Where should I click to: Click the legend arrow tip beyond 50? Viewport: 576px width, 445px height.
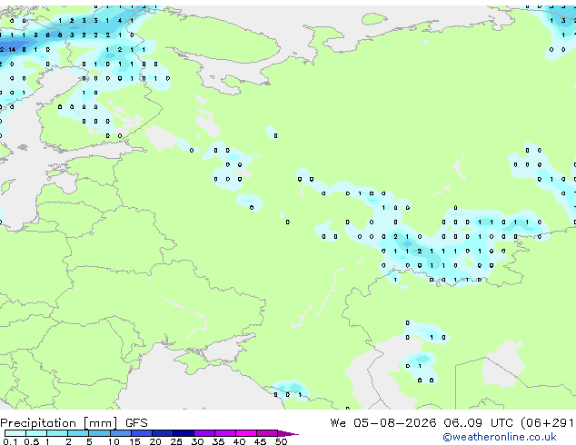[x=288, y=433]
